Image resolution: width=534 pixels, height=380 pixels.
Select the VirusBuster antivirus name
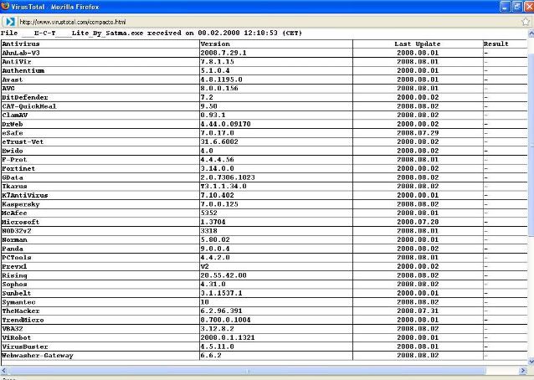[25, 347]
